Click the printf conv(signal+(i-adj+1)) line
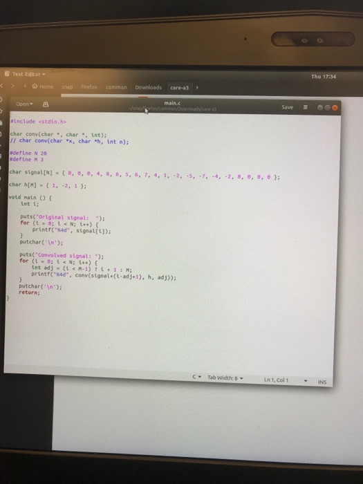363x484 pixels. [x=104, y=276]
